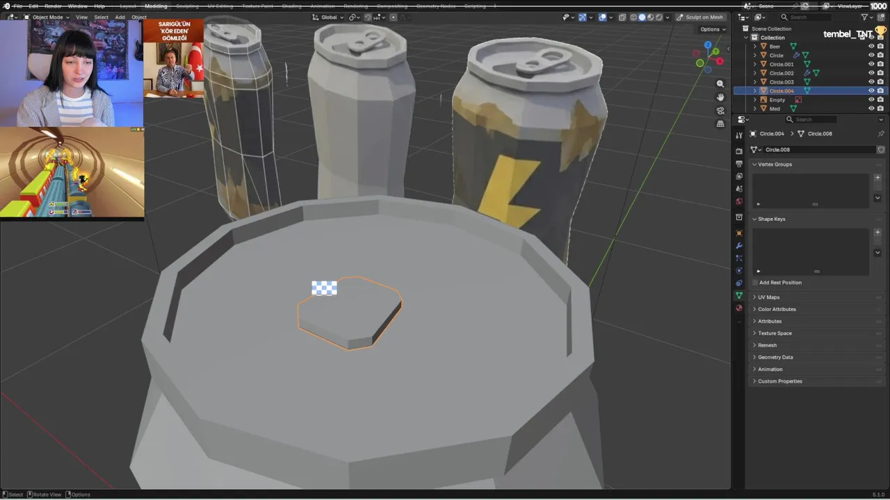Select Circle.004 row in outliner
This screenshot has height=500, width=890.
coord(809,91)
